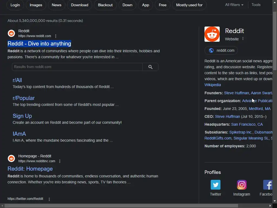This screenshot has width=277, height=208.
Task: Click the large Reddit logo in knowledge panel
Action: click(212, 34)
